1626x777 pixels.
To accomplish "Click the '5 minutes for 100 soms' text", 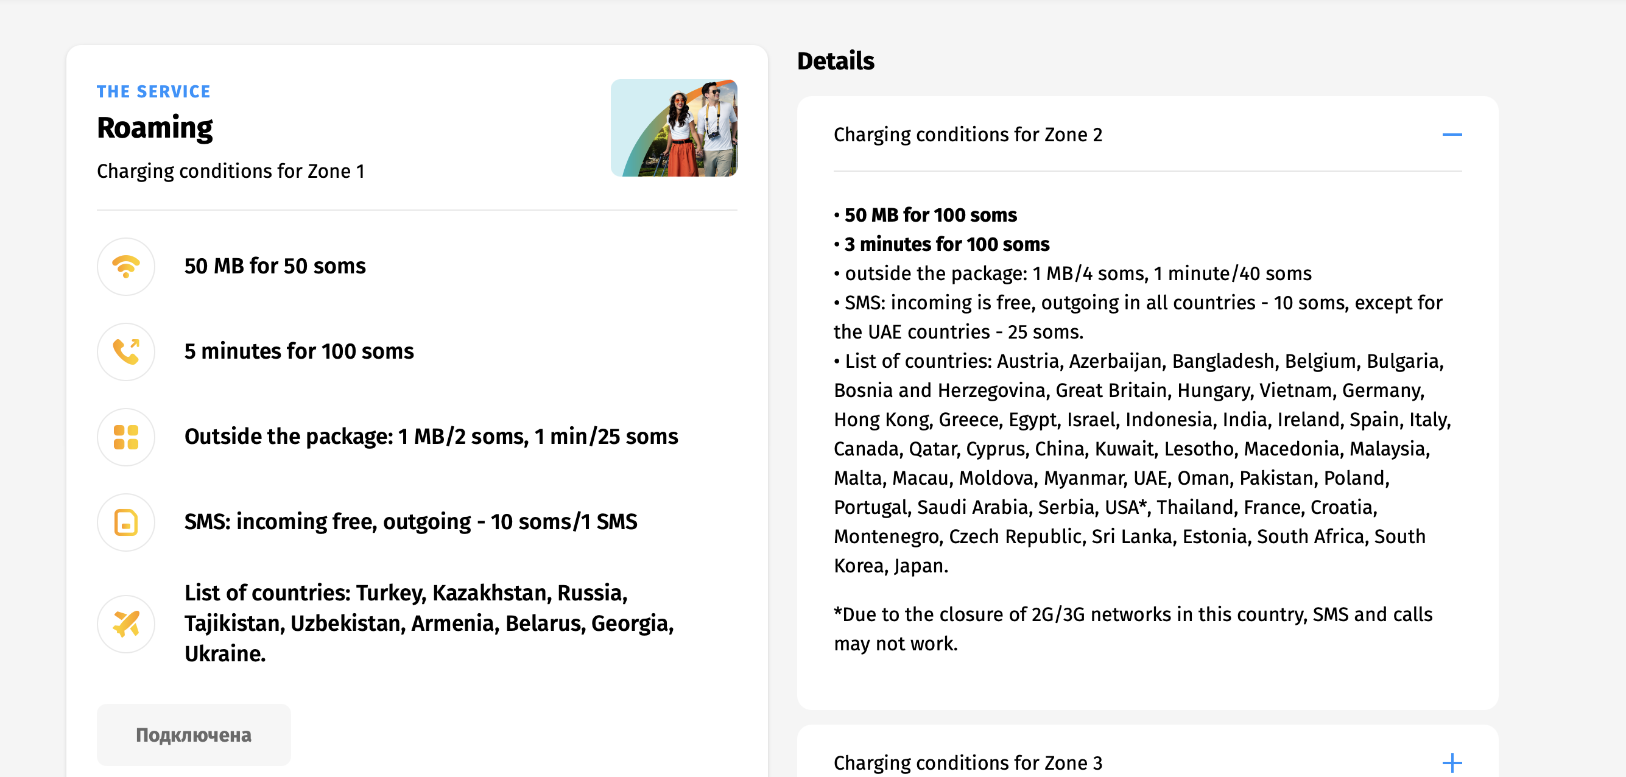I will click(x=298, y=351).
